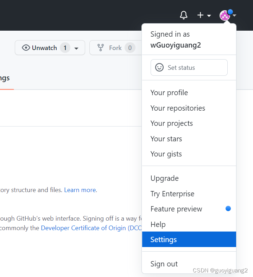This screenshot has height=277, width=253.
Task: Open Your gists
Action: [x=189, y=154]
